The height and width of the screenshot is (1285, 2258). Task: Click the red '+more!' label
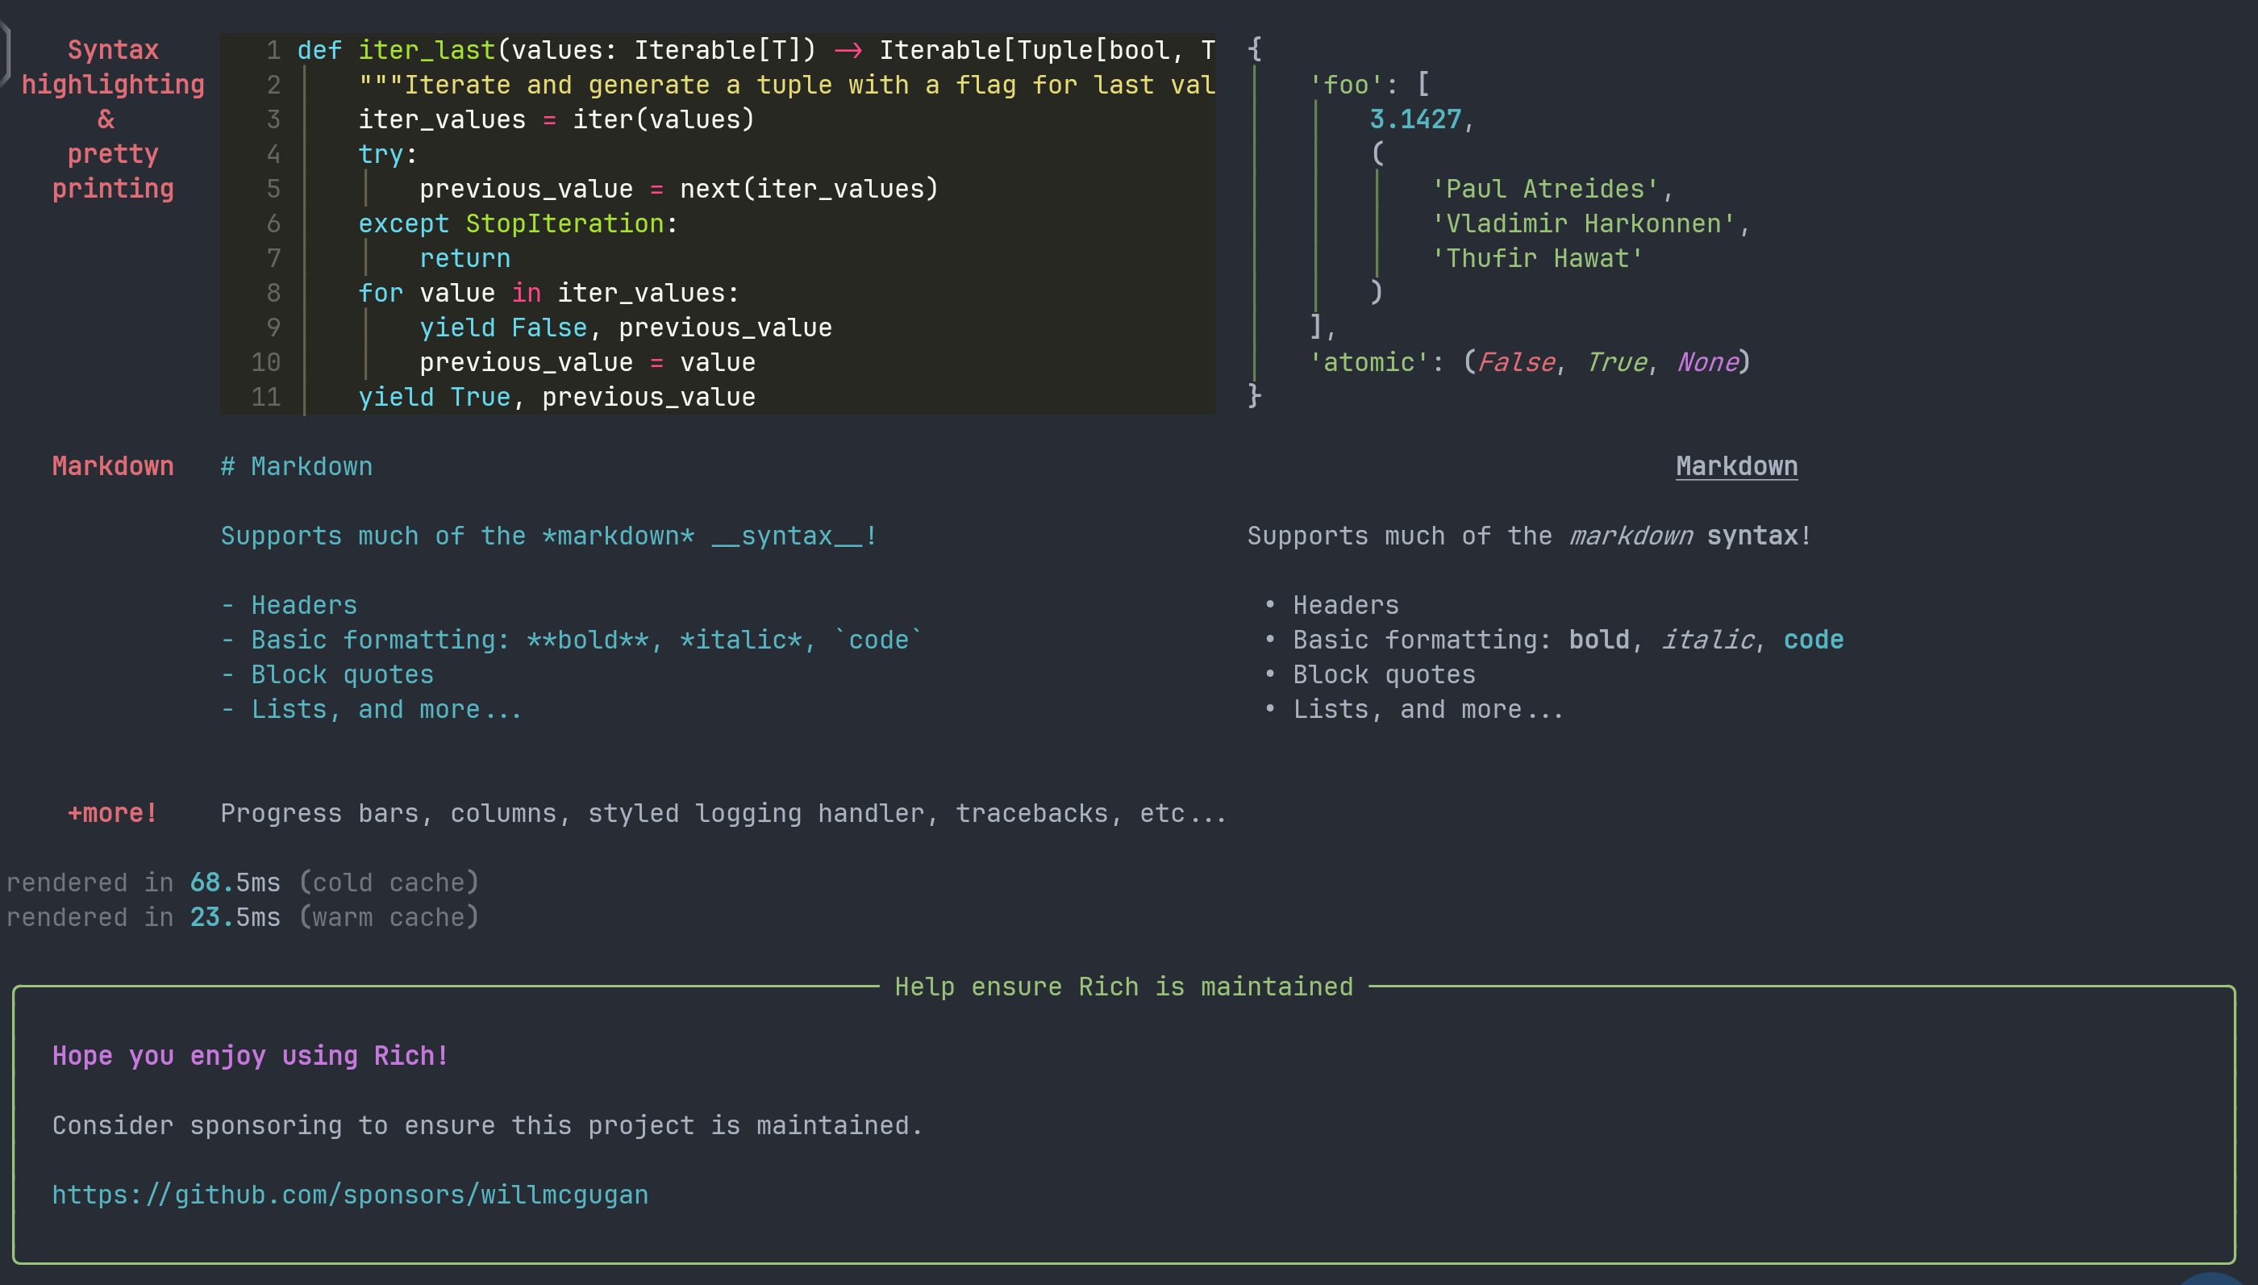pyautogui.click(x=113, y=813)
